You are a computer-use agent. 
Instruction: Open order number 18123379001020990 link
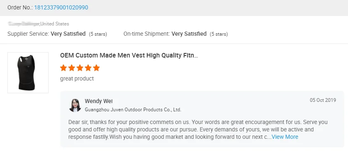click(61, 7)
